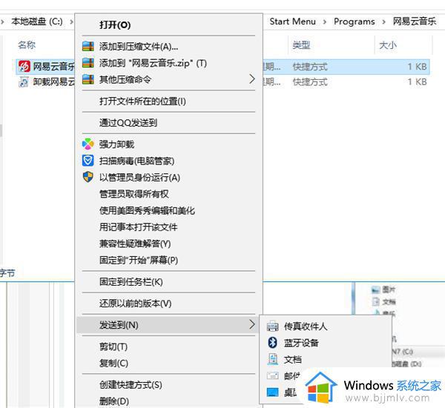Sort by the 名称 column header
The width and height of the screenshot is (445, 408).
27,44
